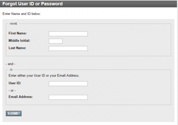178x125 pixels.
Task: Focus the Middle Initial input box
Action: pyautogui.click(x=56, y=41)
